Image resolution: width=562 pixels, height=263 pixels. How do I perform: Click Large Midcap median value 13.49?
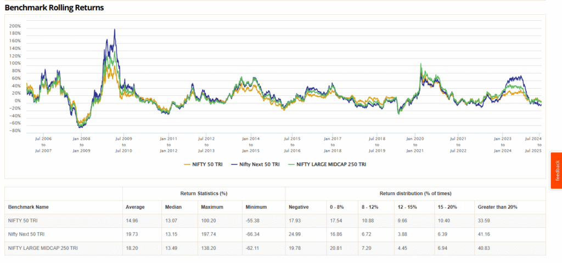(x=171, y=248)
